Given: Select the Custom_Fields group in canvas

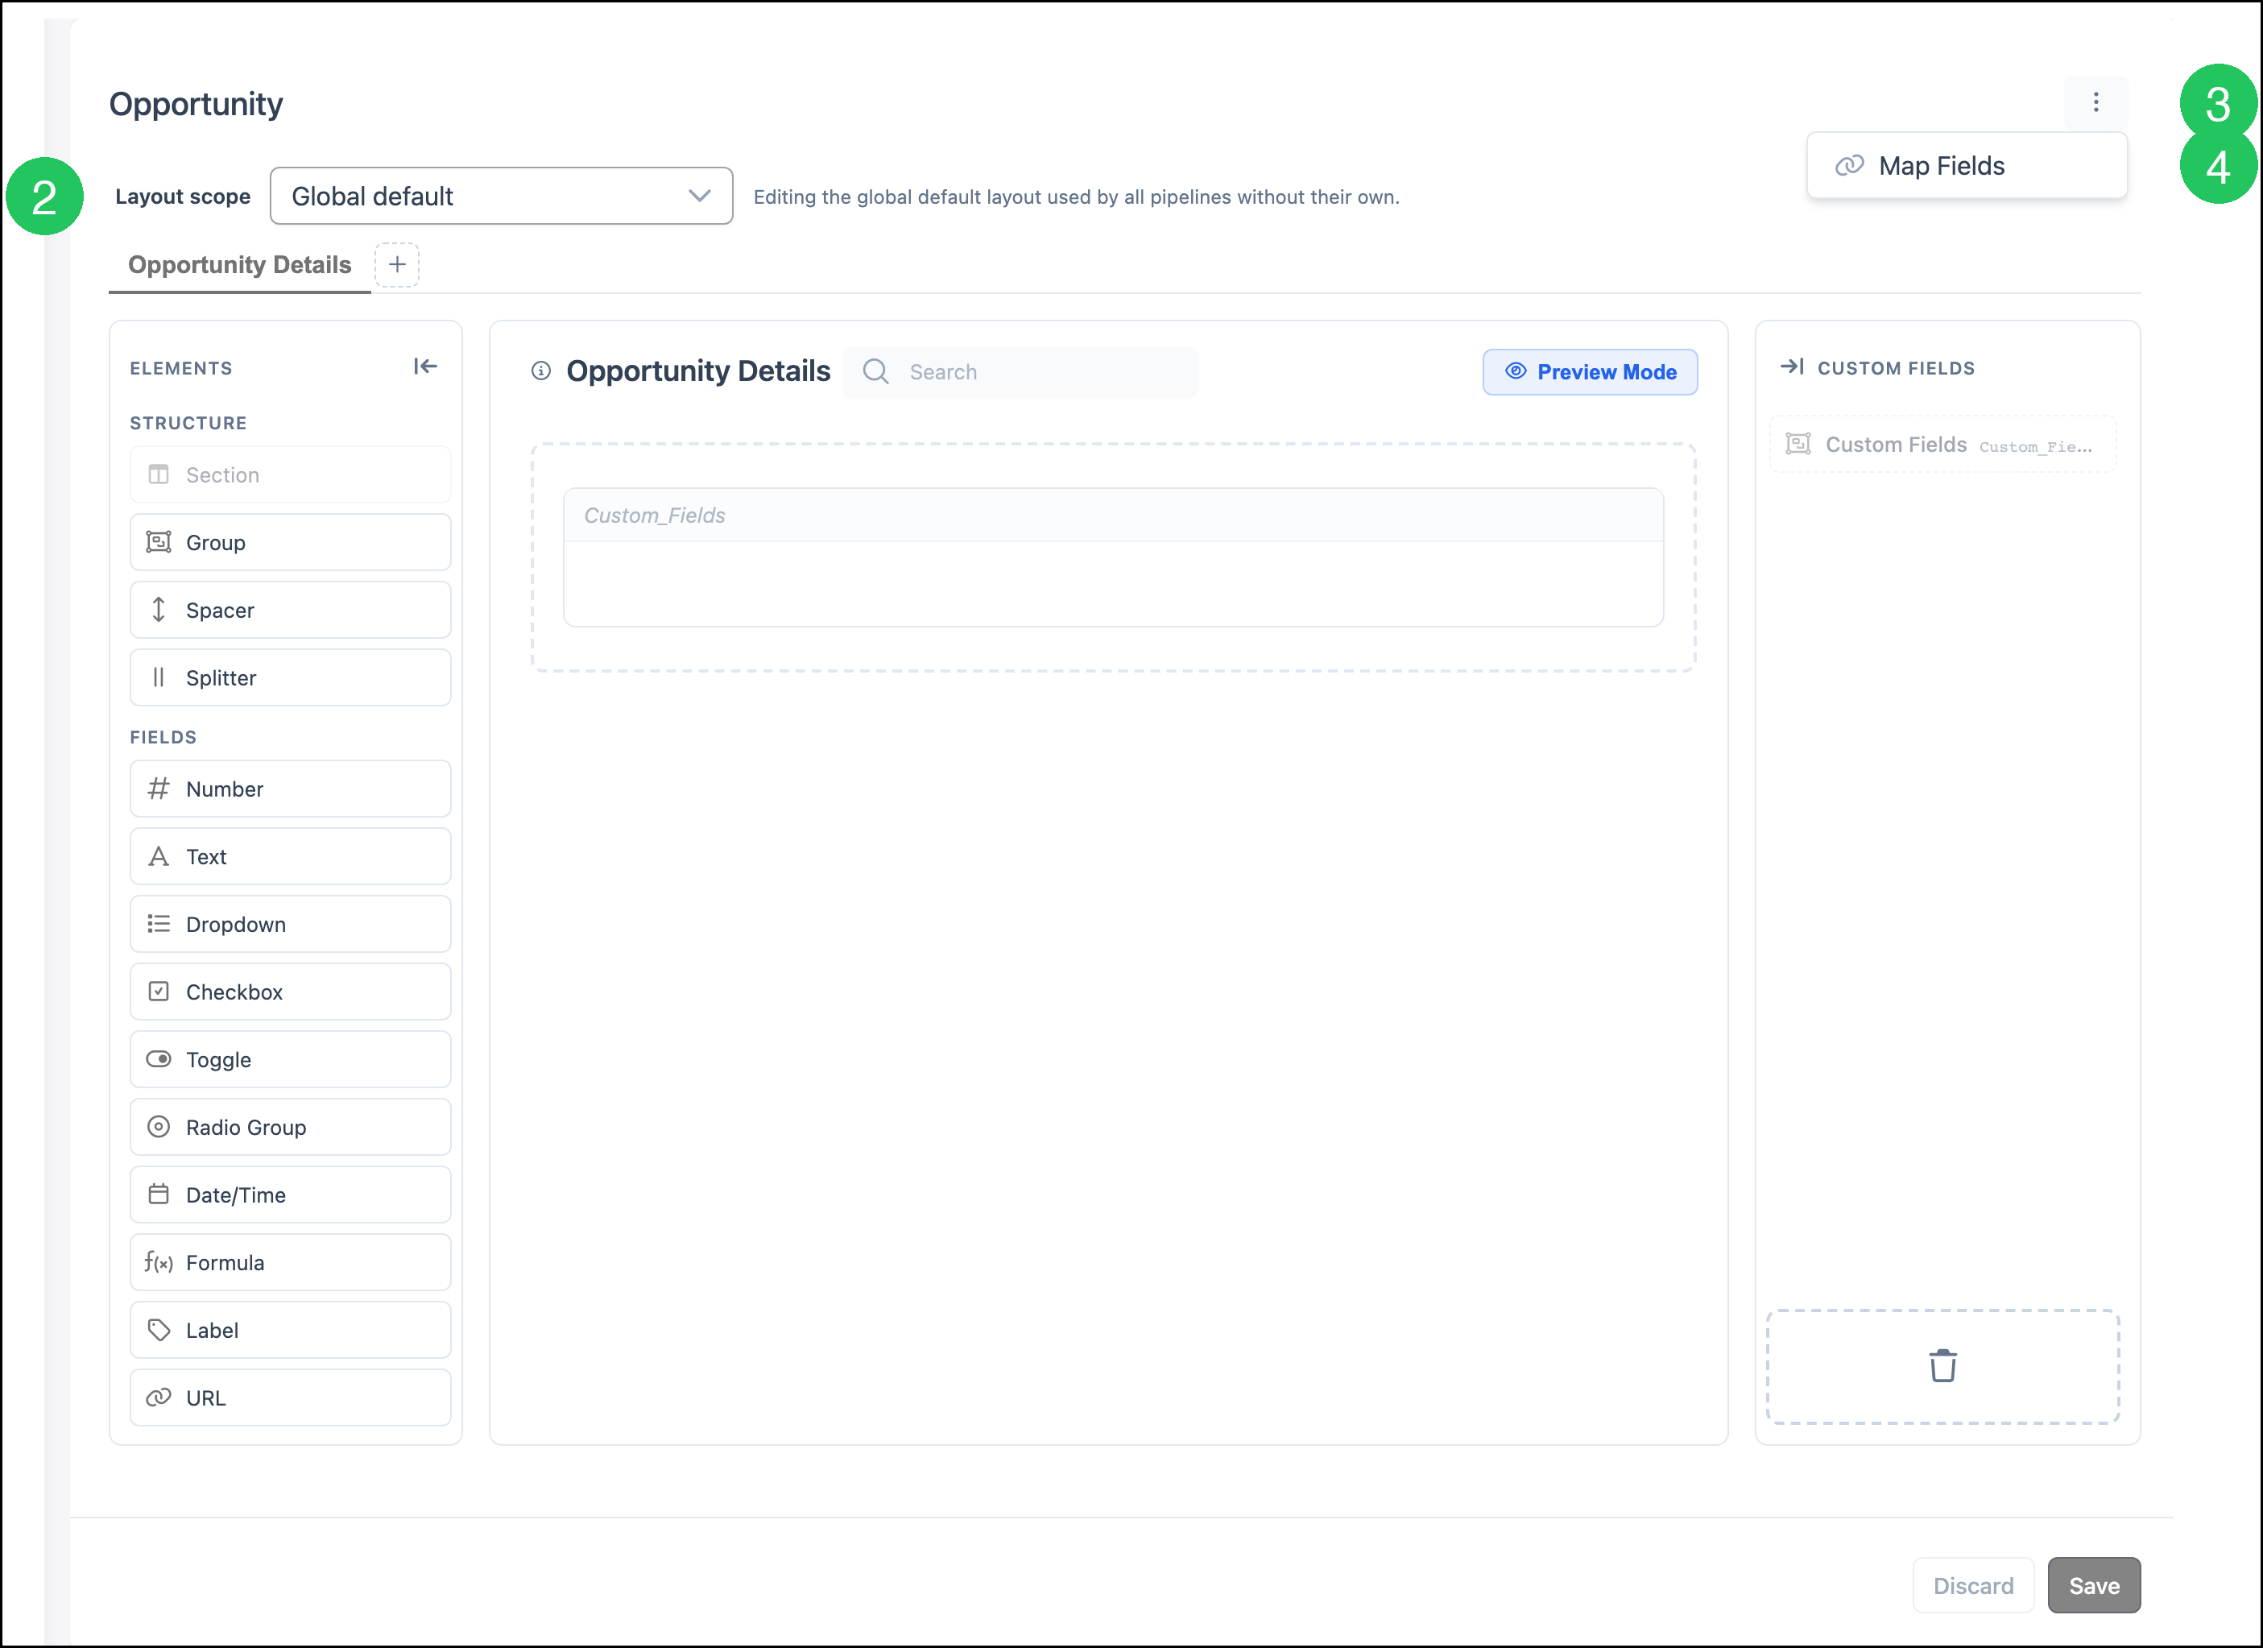Looking at the screenshot, I should pos(1112,557).
